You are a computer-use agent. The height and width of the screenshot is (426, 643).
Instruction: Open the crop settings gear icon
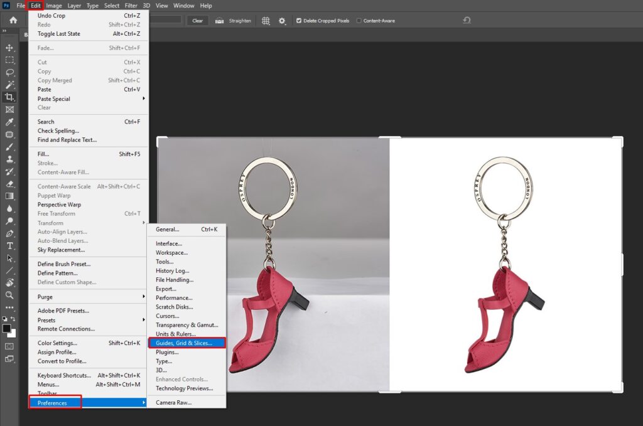click(282, 20)
